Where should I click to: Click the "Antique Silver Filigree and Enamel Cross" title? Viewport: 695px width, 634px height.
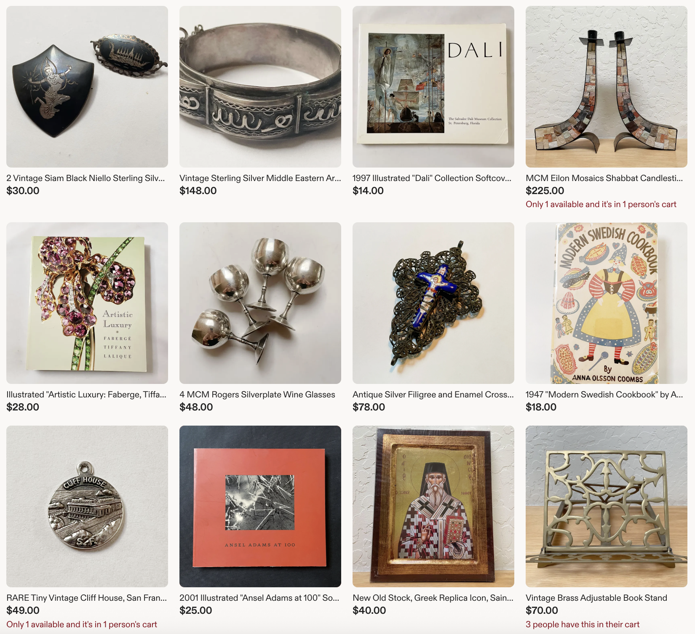(433, 394)
